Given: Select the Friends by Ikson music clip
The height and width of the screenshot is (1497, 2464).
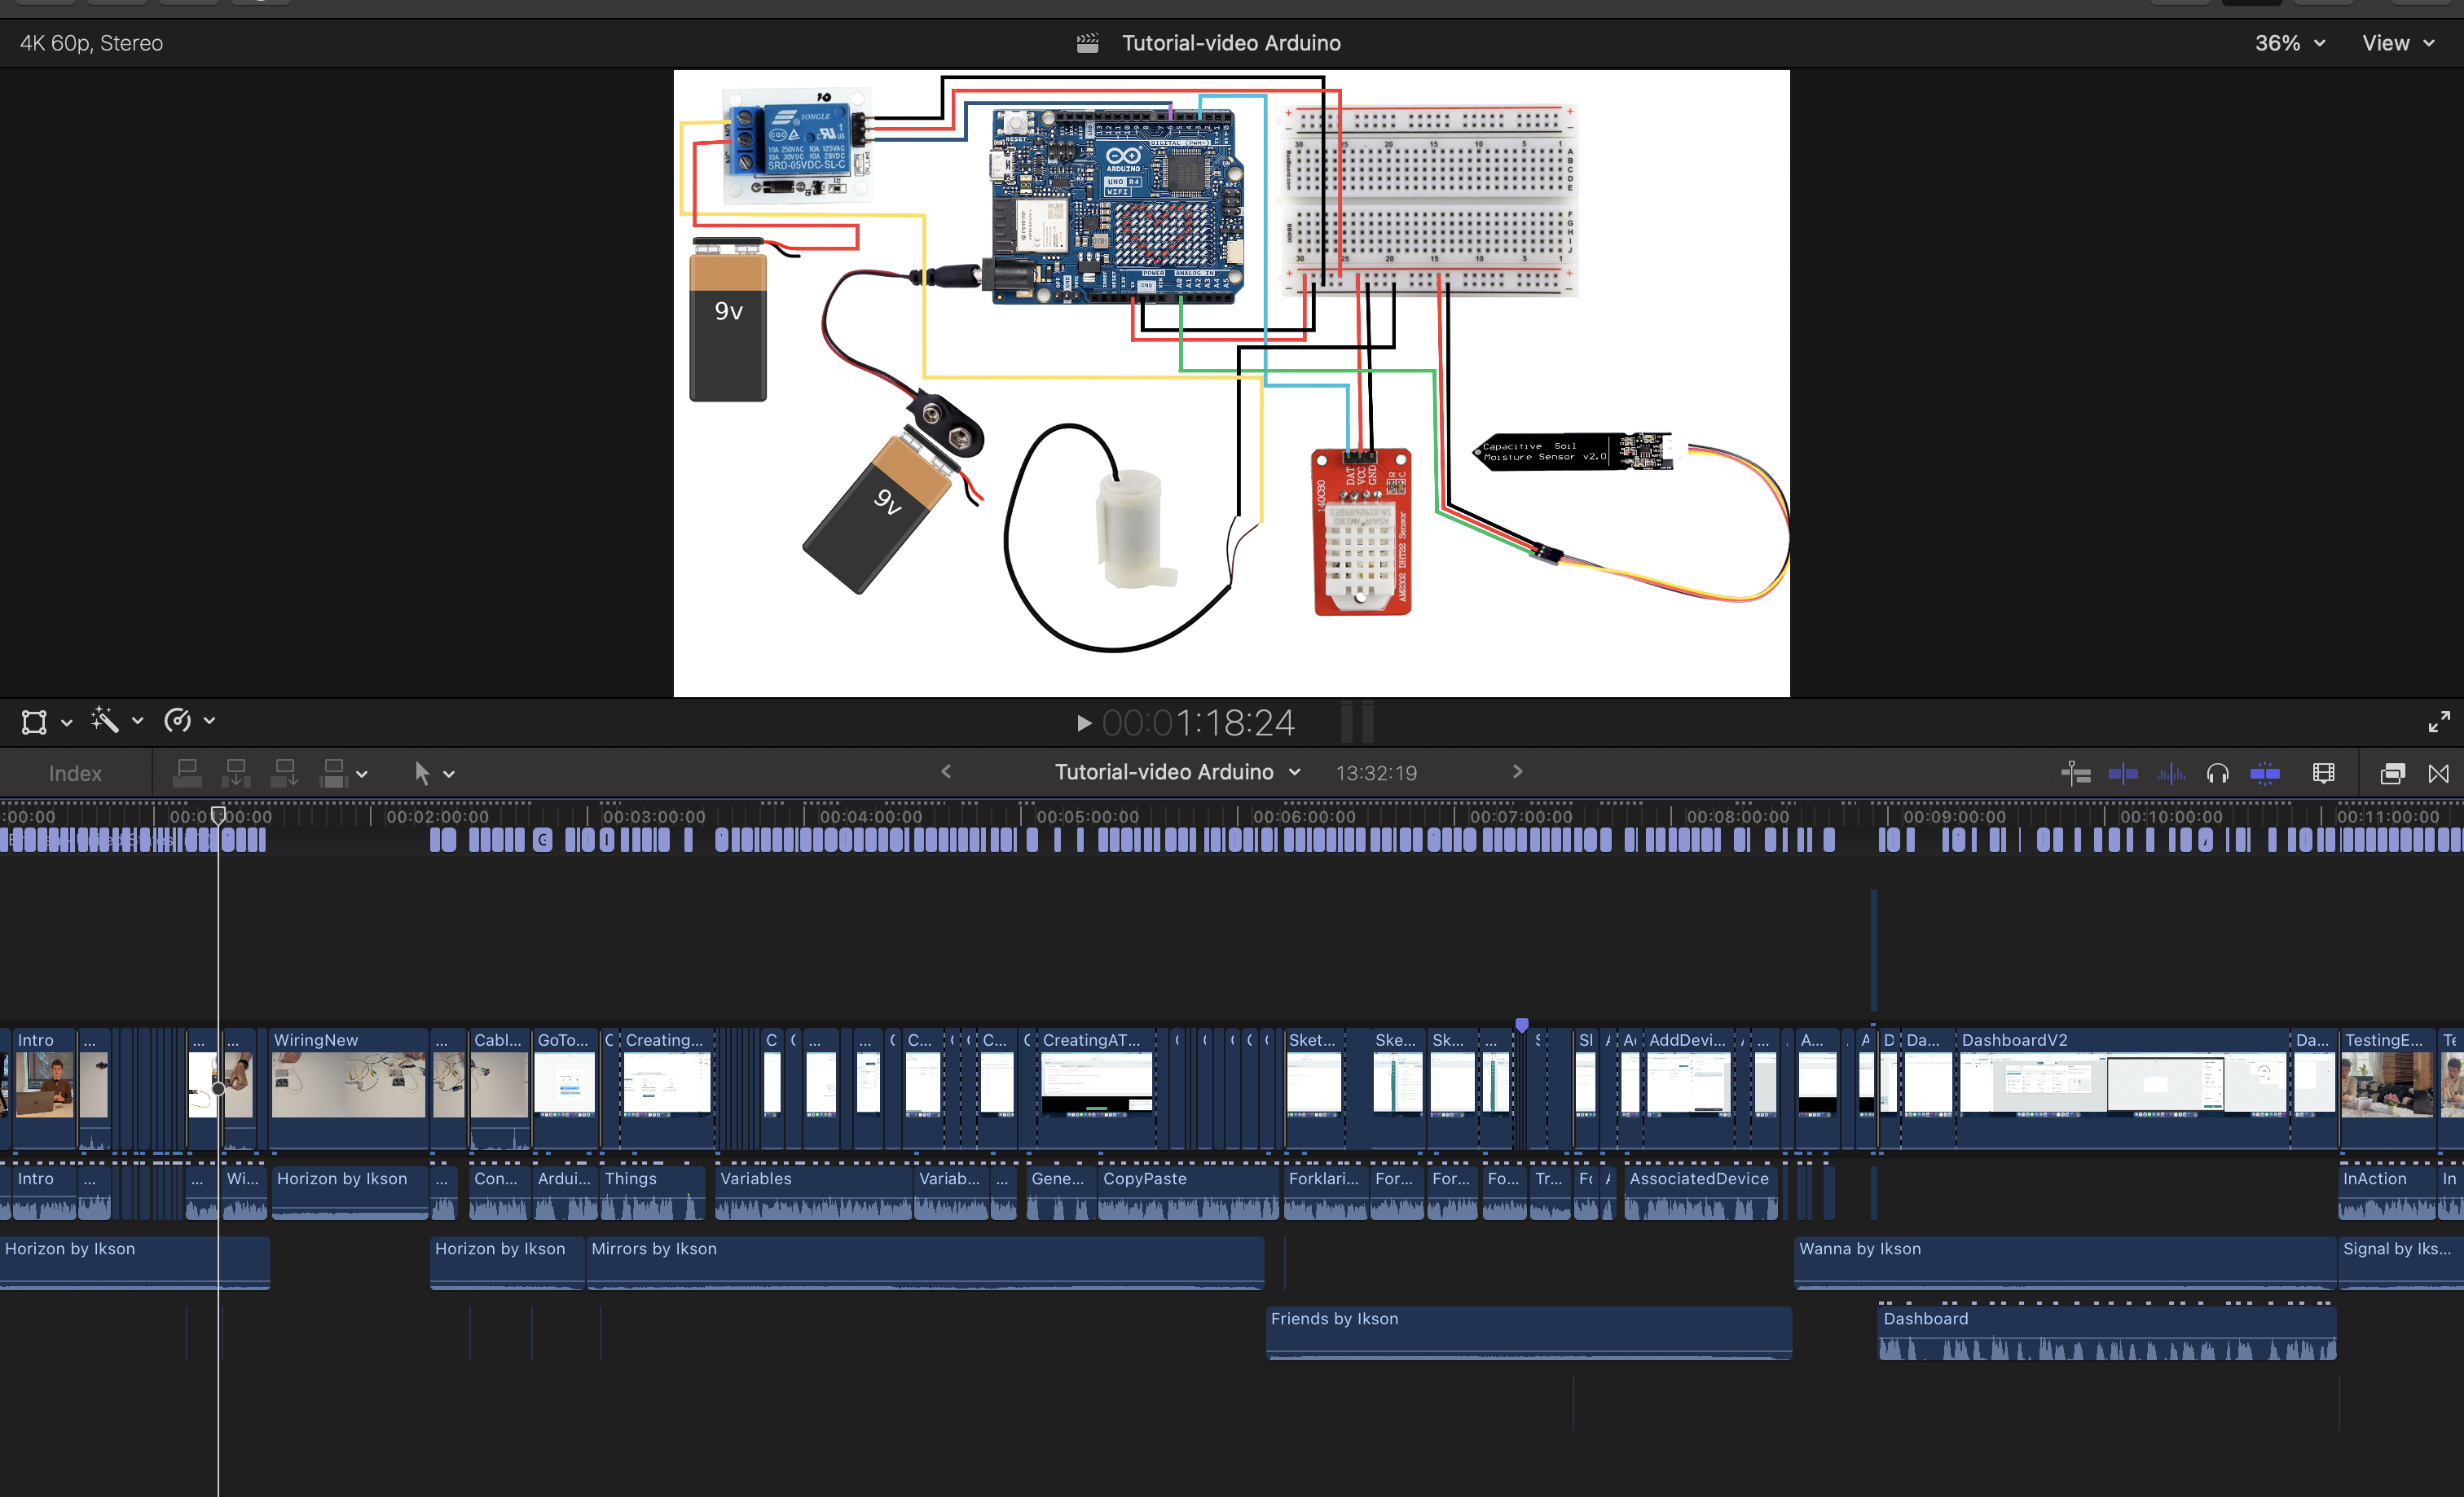Looking at the screenshot, I should click(1529, 1332).
